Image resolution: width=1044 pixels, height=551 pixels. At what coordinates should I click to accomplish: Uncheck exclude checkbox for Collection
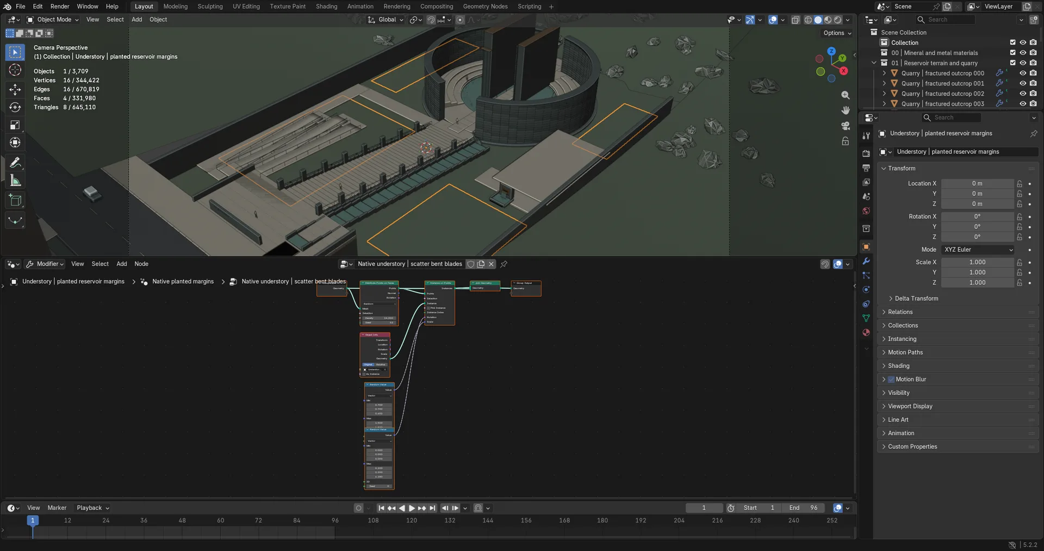tap(1012, 42)
